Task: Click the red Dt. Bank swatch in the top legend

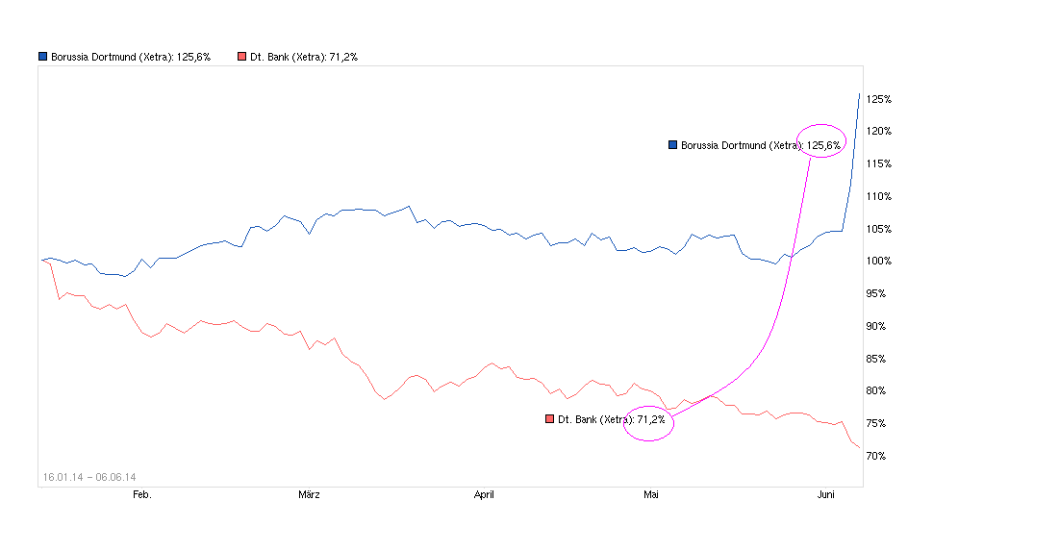Action: pyautogui.click(x=242, y=57)
